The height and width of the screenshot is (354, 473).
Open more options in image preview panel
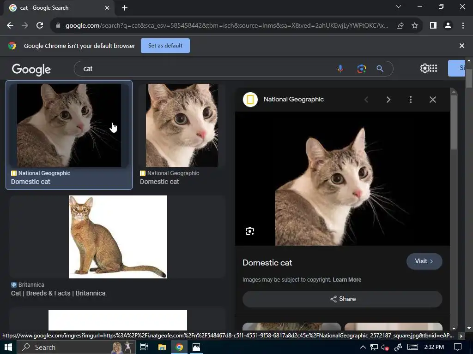point(411,100)
